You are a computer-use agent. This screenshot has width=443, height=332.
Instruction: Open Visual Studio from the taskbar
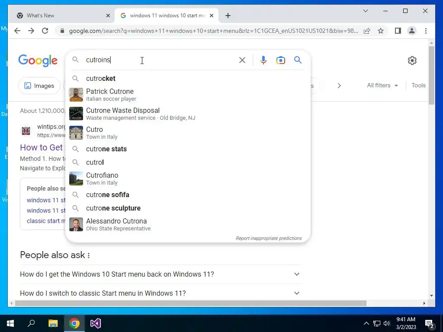tap(96, 323)
